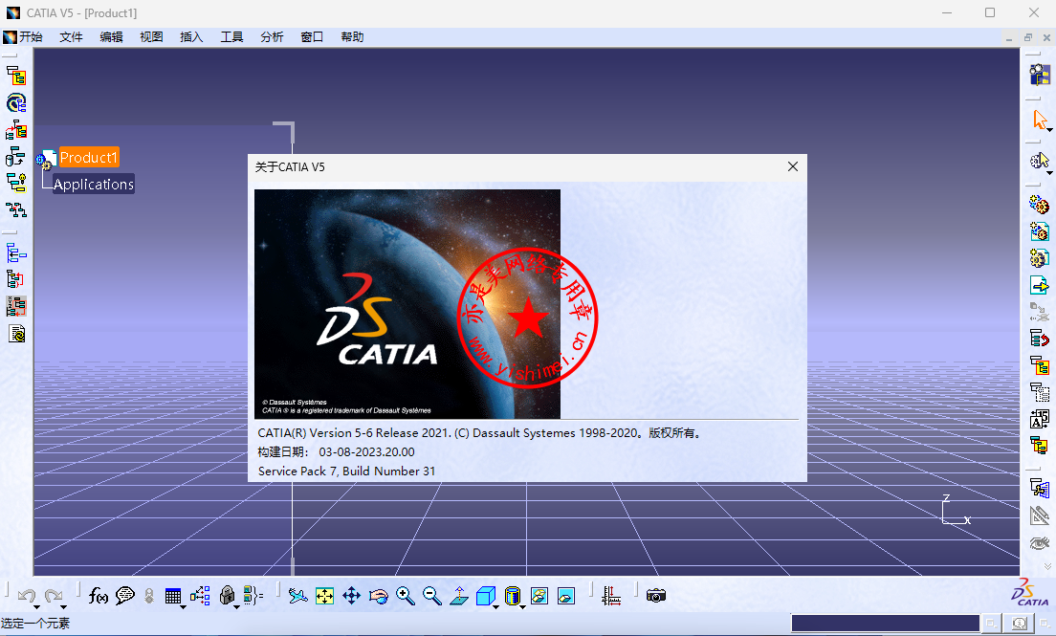The height and width of the screenshot is (636, 1056).
Task: Click the gears with cursor icon on right
Action: (x=1039, y=161)
